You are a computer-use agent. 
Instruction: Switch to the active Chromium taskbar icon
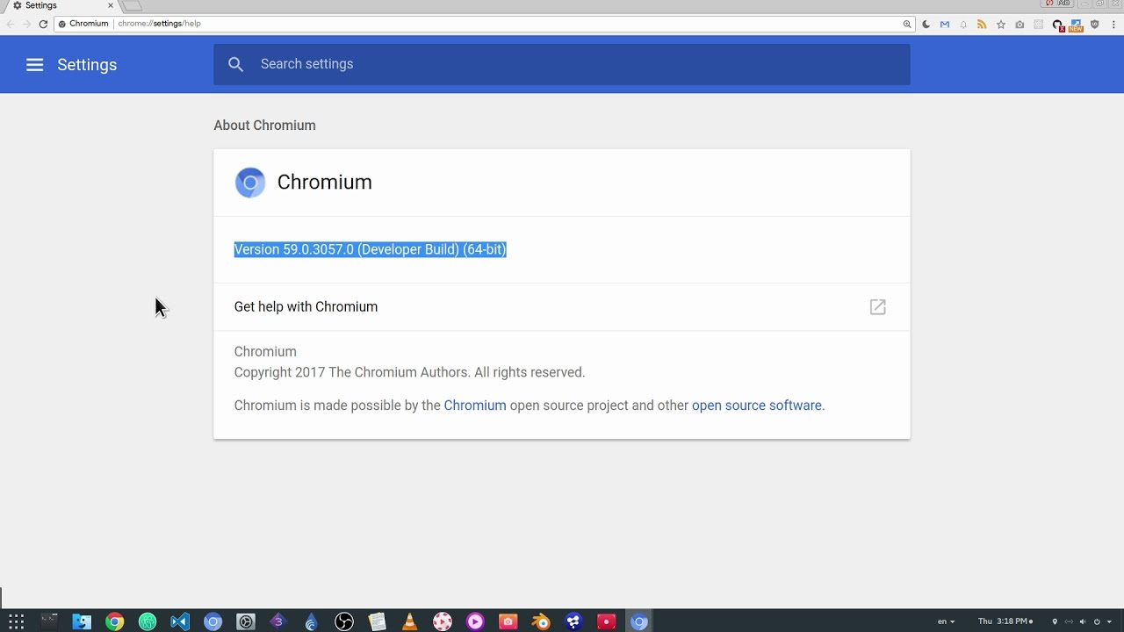tap(639, 621)
